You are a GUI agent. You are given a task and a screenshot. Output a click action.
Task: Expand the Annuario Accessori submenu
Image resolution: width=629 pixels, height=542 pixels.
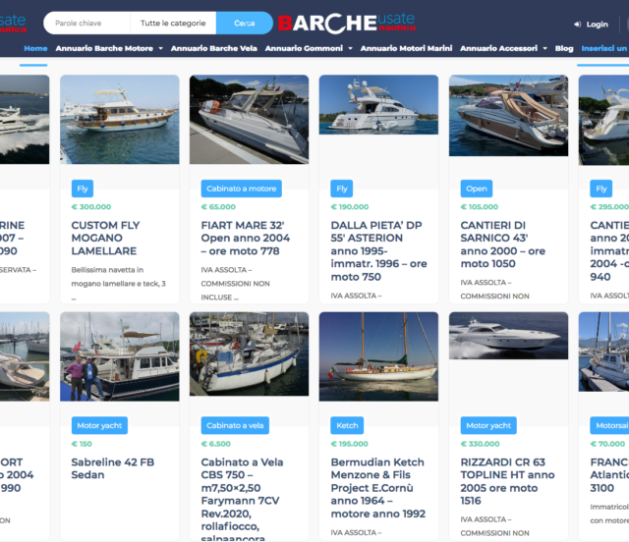503,48
